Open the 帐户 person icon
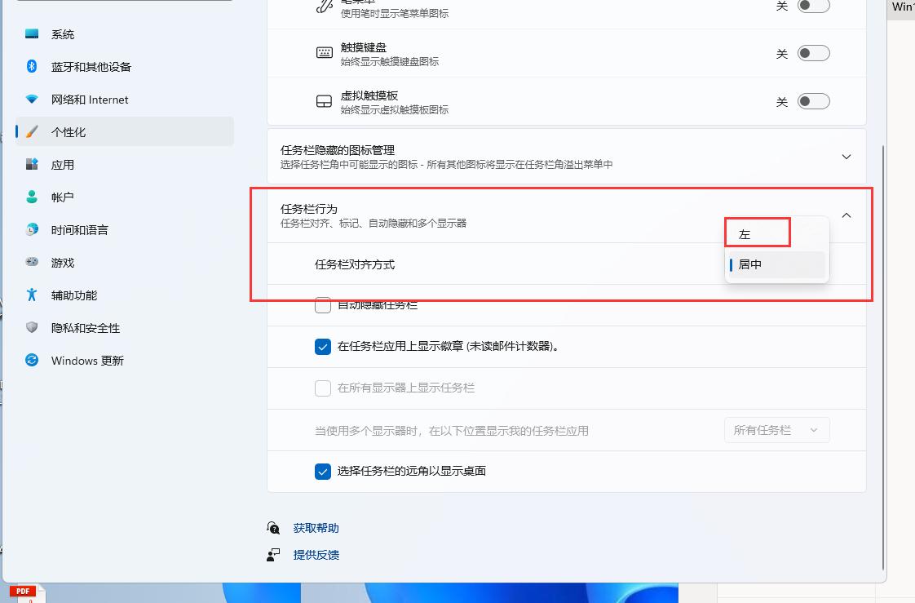Screen dimensions: 915x603 [x=32, y=197]
